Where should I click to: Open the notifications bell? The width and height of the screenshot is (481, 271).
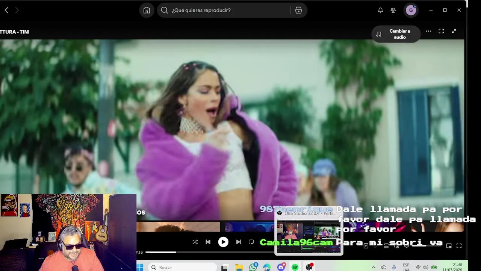click(380, 10)
